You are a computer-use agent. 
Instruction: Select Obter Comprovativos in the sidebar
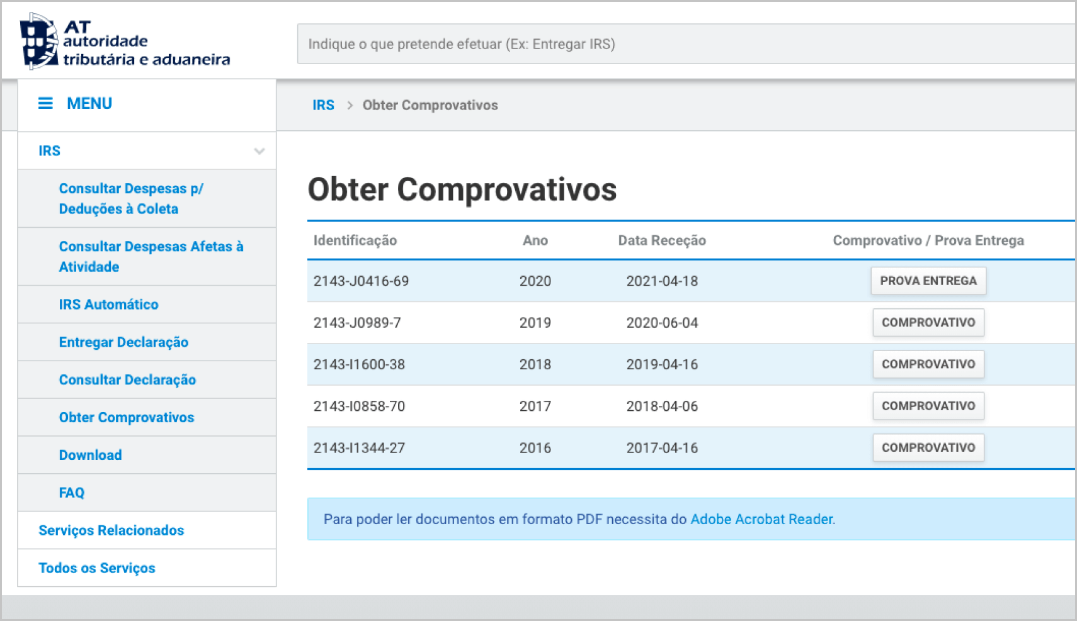pyautogui.click(x=126, y=418)
